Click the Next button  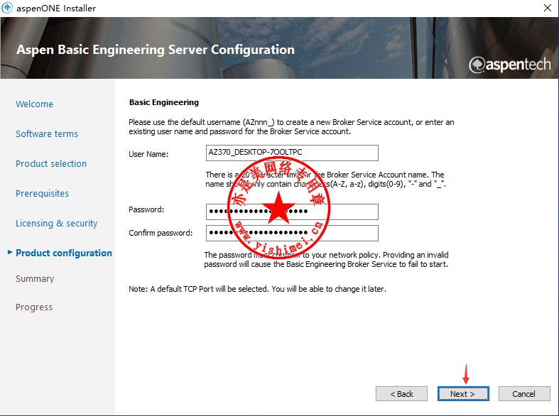click(463, 393)
